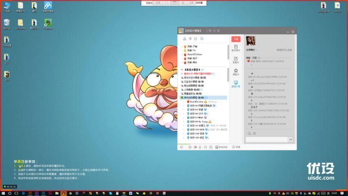Open the music note icon
The height and width of the screenshot is (196, 348).
(205, 147)
